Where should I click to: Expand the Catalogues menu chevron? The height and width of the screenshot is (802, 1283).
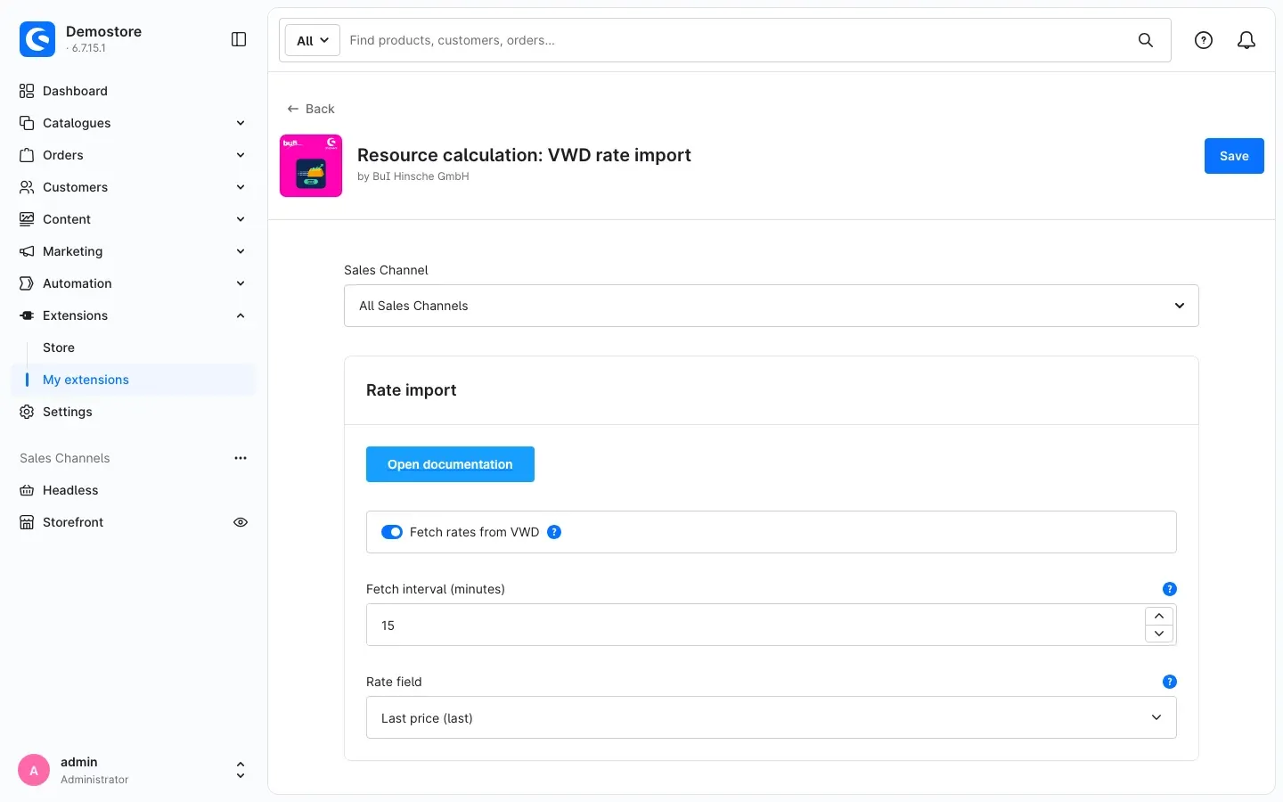(x=241, y=123)
